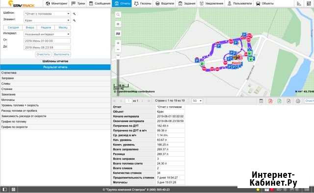Click the yellow star icon in bottom bar

258,190
